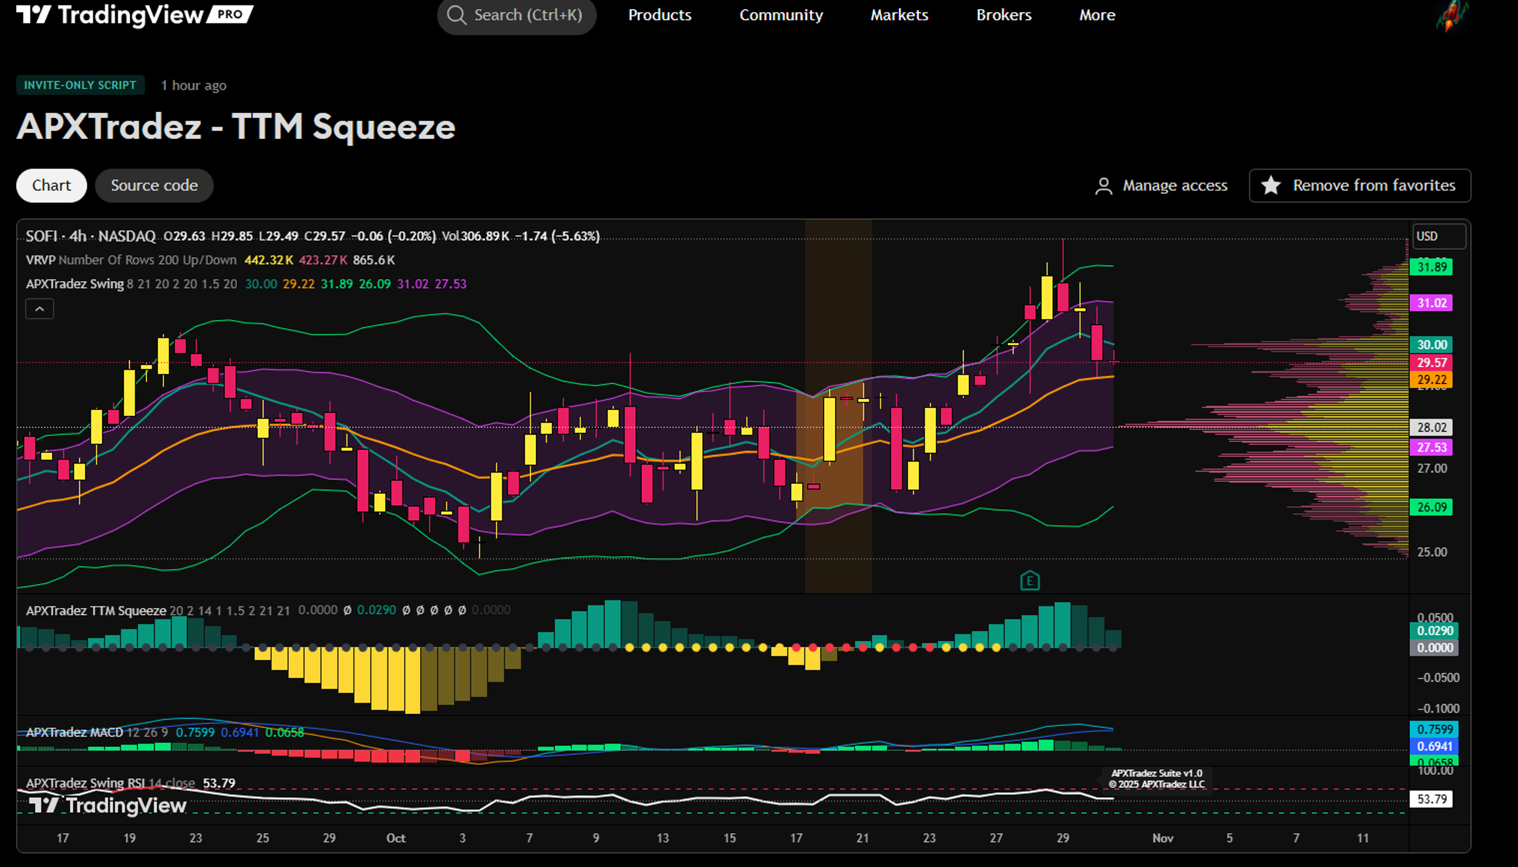The height and width of the screenshot is (867, 1518).
Task: Open the More menu
Action: point(1097,15)
